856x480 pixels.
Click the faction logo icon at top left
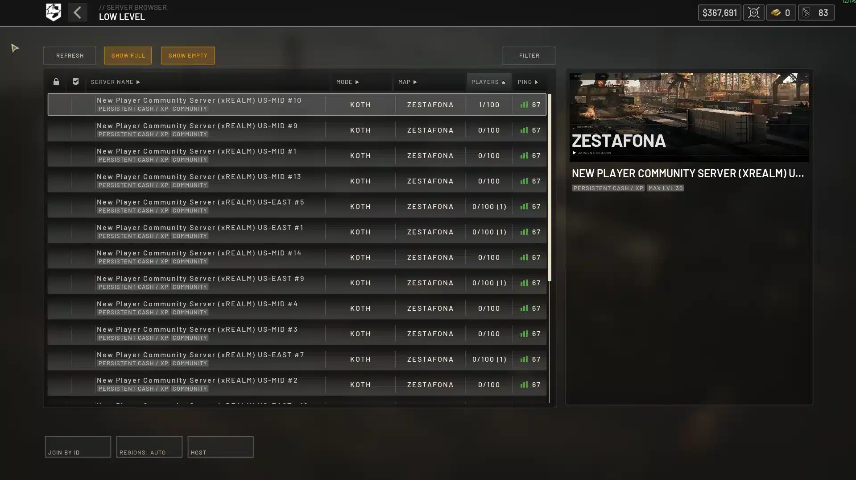pyautogui.click(x=53, y=13)
